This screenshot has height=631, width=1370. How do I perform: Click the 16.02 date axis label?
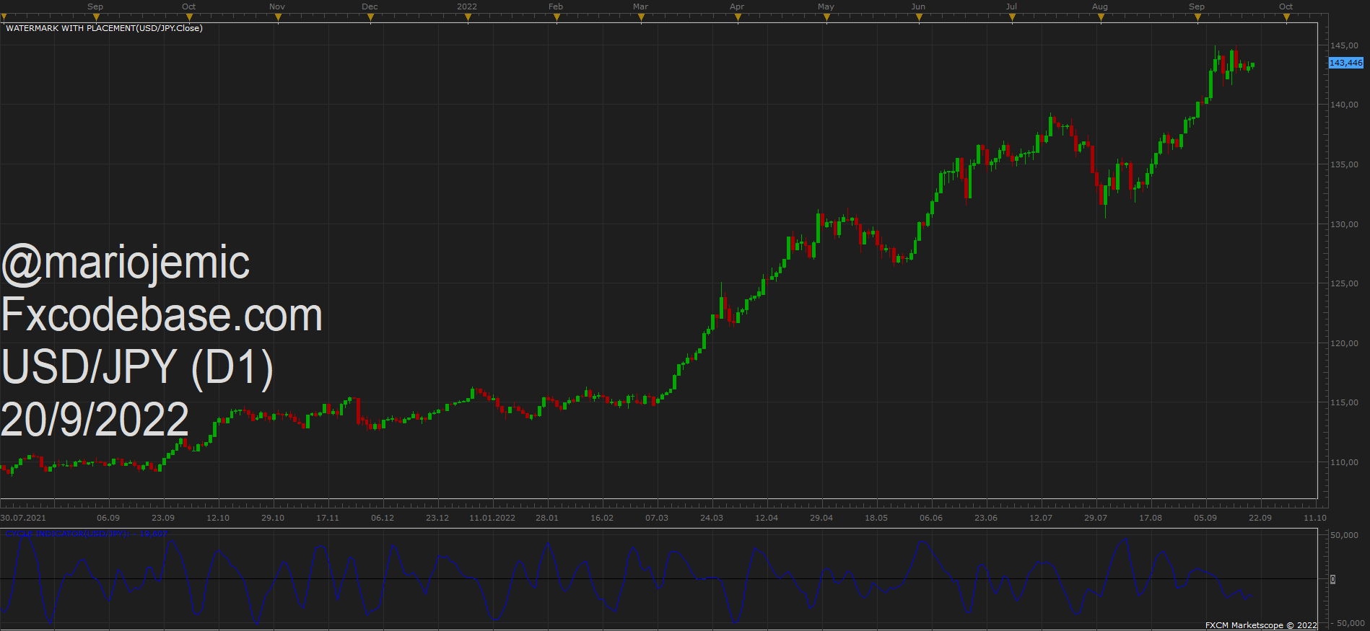[x=602, y=518]
